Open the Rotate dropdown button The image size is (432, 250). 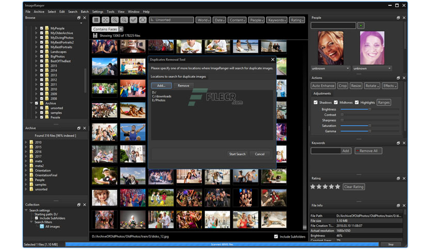click(x=372, y=86)
